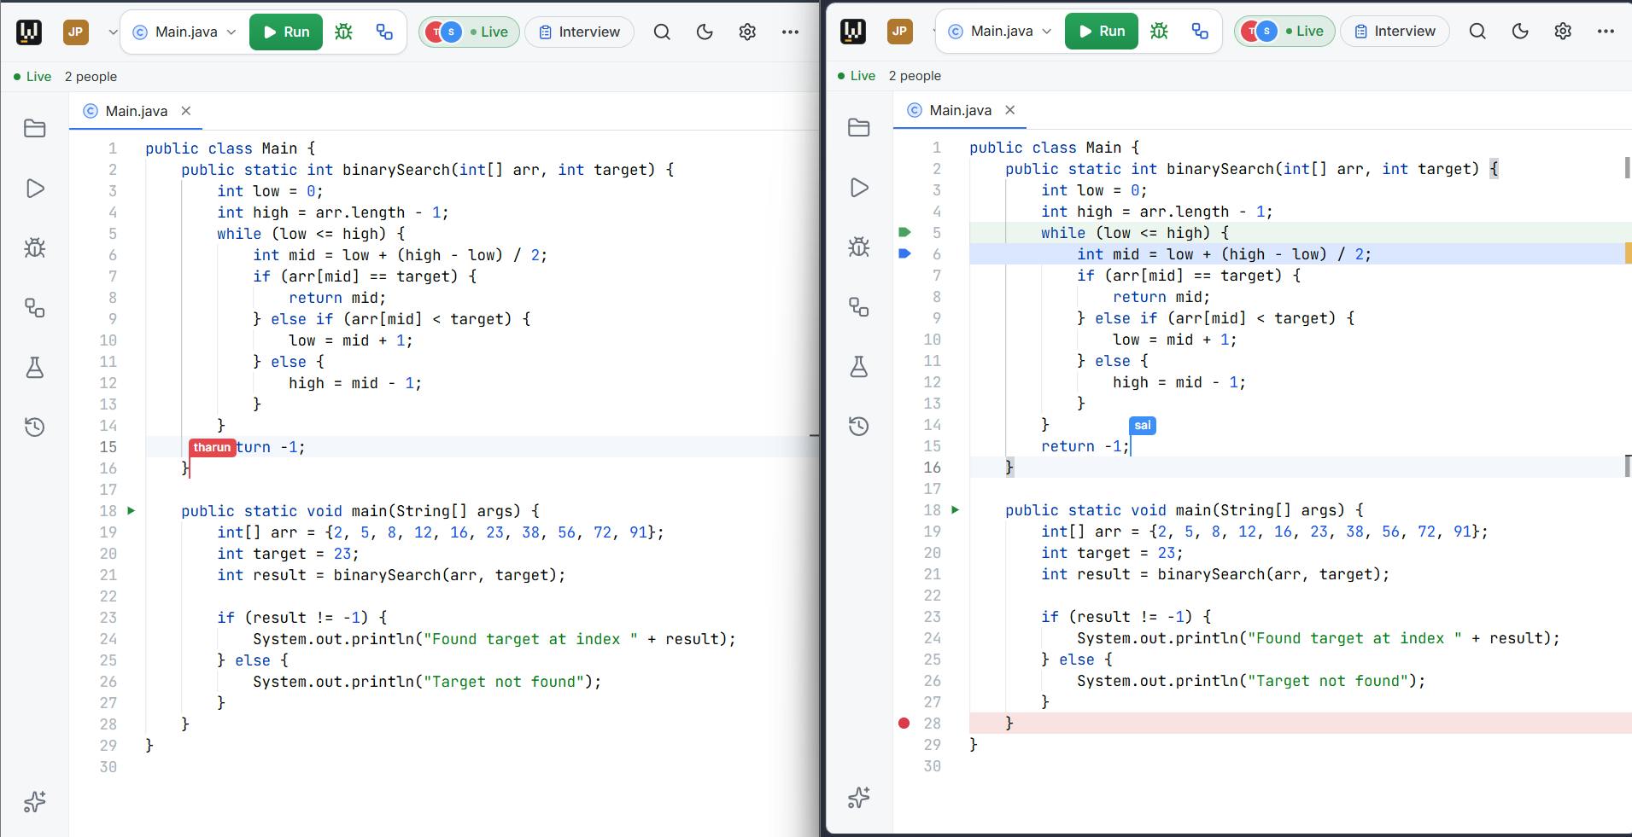This screenshot has width=1632, height=837.
Task: Click the Live collaborators pill in the left window
Action: [x=469, y=32]
